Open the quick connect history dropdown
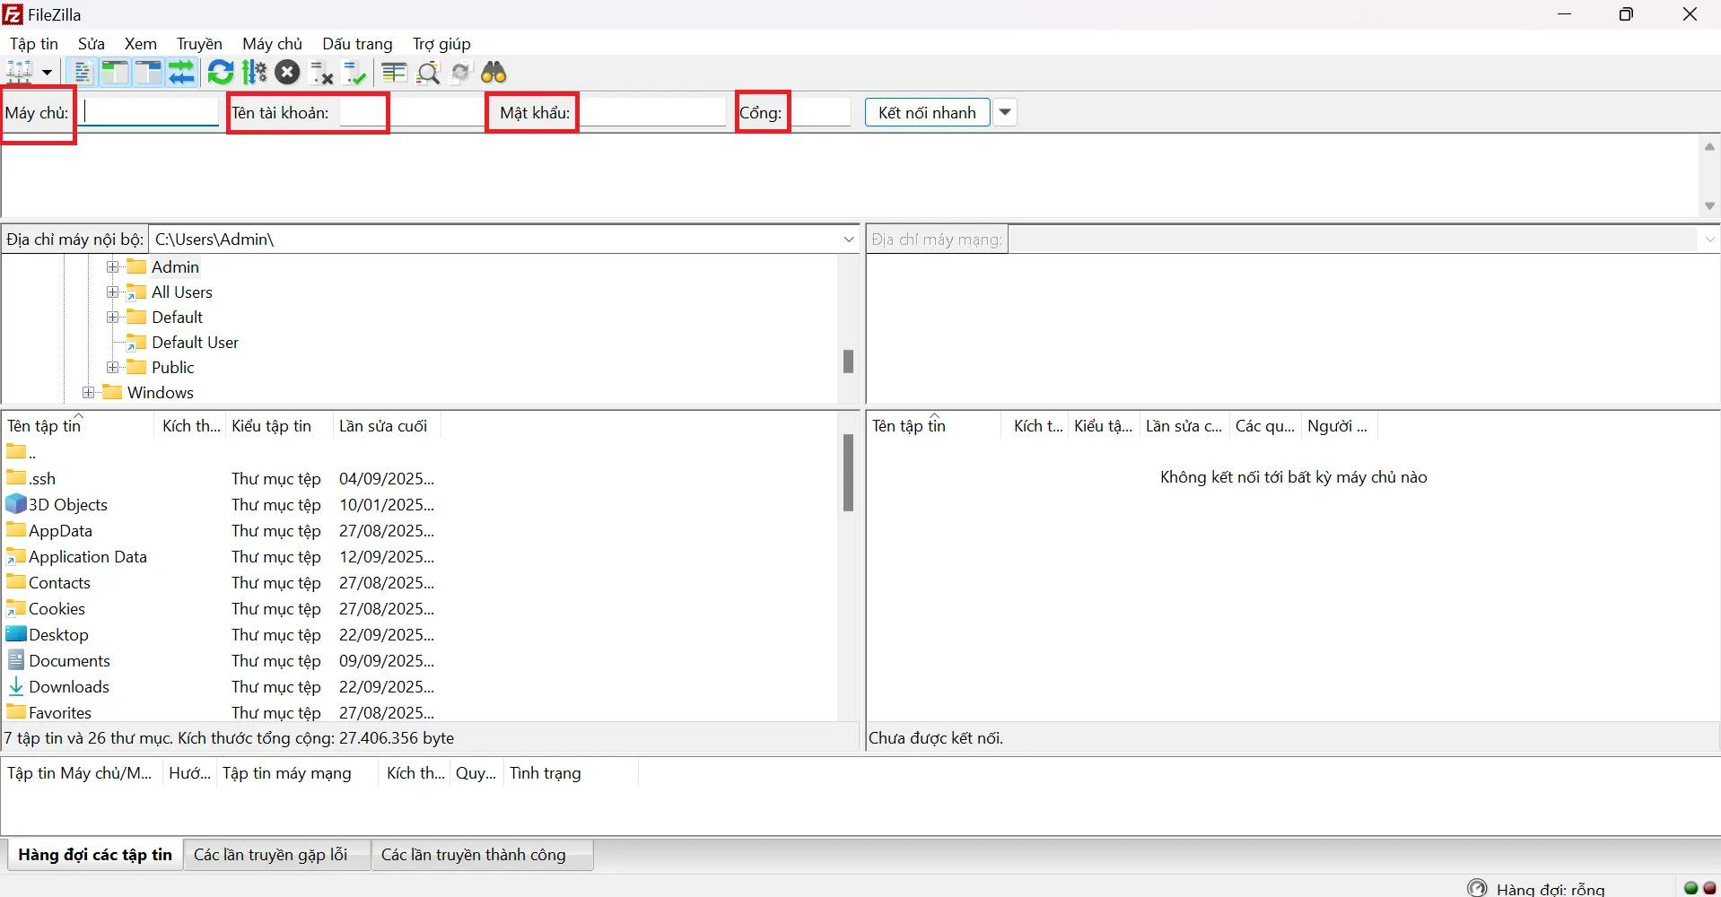This screenshot has width=1721, height=897. coord(1005,113)
